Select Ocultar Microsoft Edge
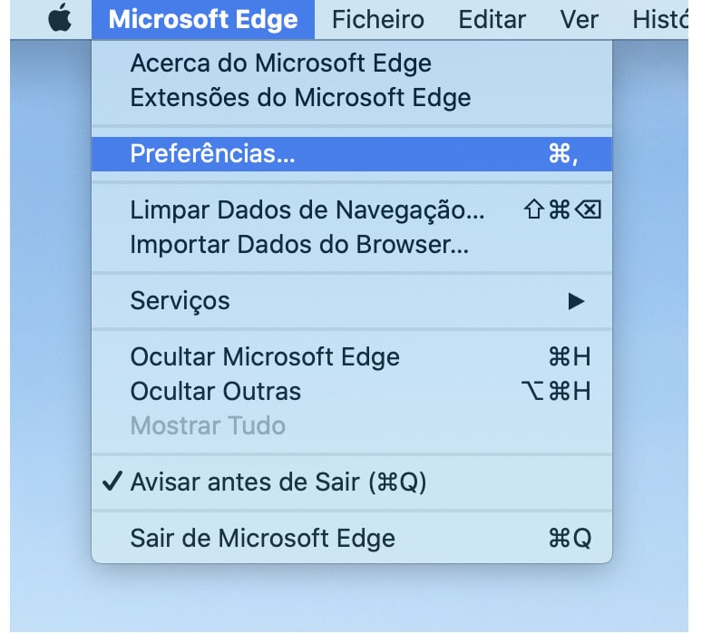This screenshot has height=633, width=702. [352, 356]
